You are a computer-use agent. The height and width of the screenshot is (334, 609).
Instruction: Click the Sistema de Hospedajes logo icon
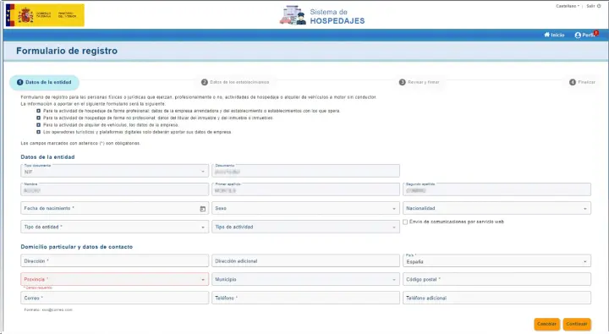pos(293,15)
